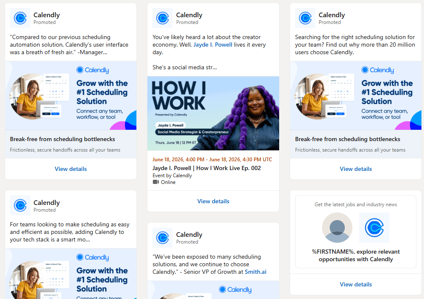Open View details under the jobs and news card
The height and width of the screenshot is (299, 424).
point(356,284)
